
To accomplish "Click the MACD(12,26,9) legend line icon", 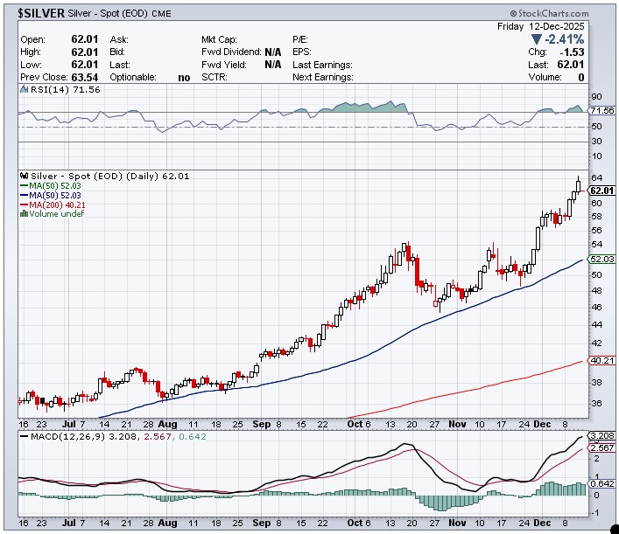I will [x=24, y=435].
